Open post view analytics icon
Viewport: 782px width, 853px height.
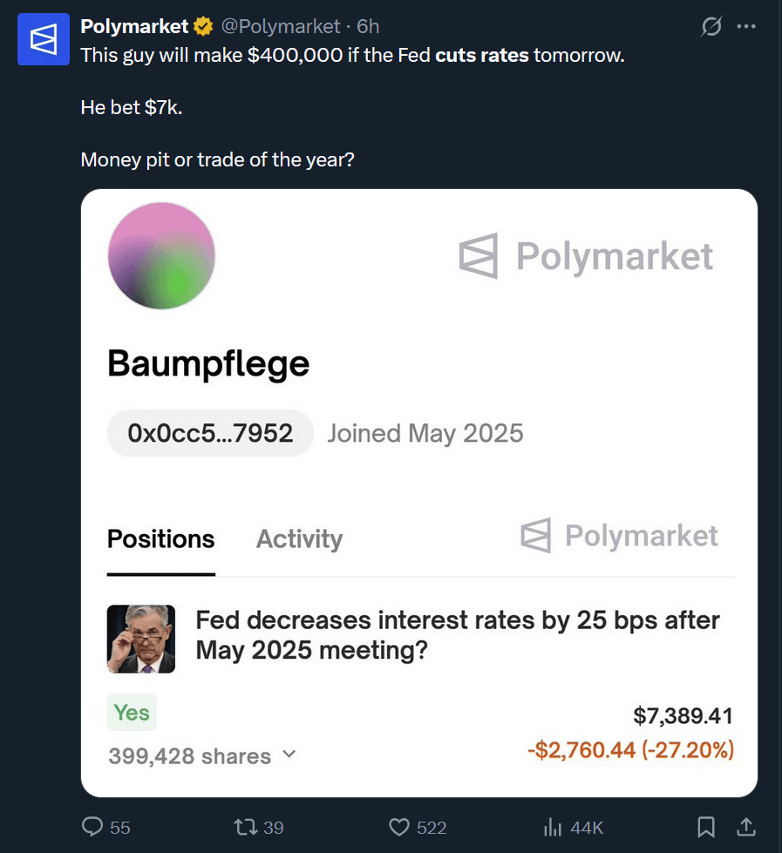[x=551, y=827]
